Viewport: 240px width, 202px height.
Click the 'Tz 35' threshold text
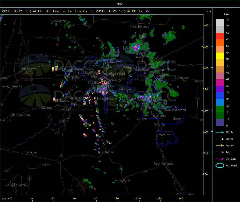(143, 11)
